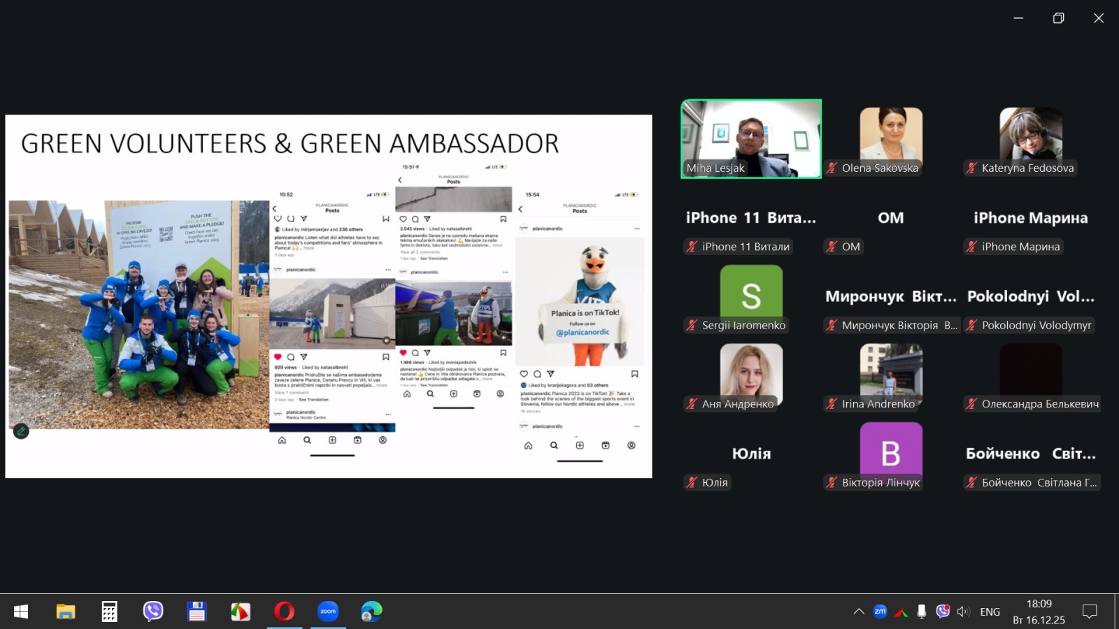
Task: Click the muted mic icon for Kateryna Fedosova
Action: point(971,168)
